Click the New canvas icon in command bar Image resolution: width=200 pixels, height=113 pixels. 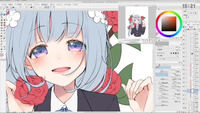[x=11, y=7]
